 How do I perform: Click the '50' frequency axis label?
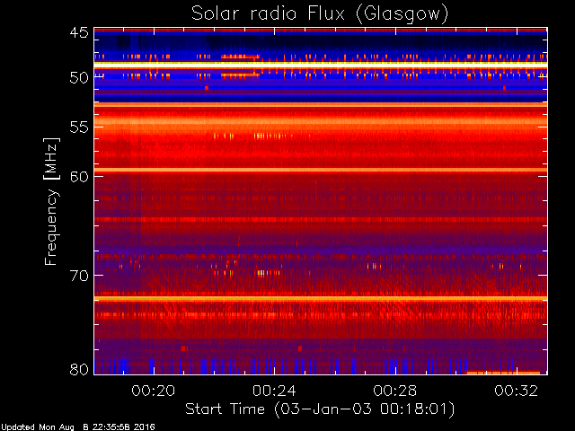[79, 77]
